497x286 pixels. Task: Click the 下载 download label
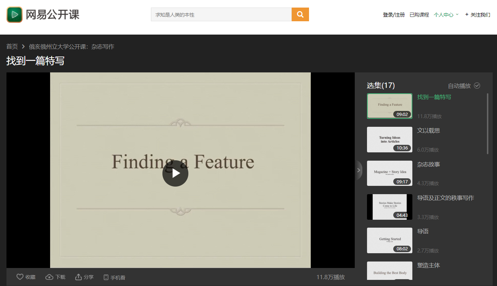tap(60, 277)
